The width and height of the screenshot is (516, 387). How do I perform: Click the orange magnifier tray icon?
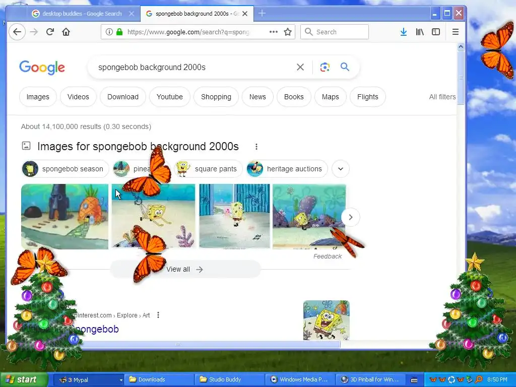(x=479, y=380)
